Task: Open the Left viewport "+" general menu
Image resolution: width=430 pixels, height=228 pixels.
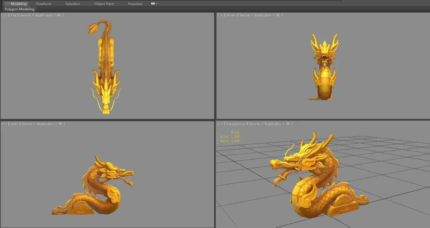Action: tap(5, 124)
